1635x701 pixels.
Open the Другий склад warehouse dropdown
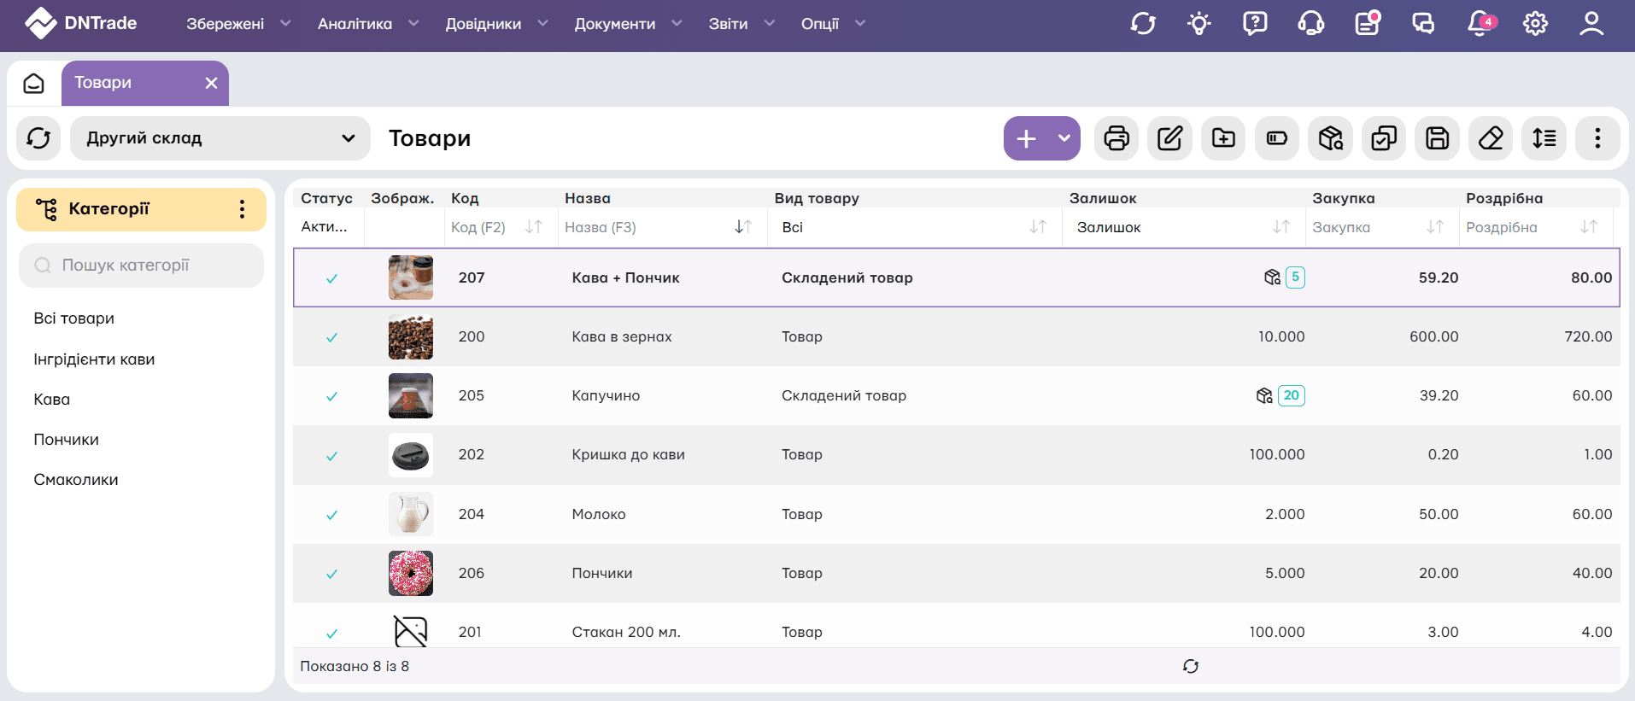click(x=220, y=138)
